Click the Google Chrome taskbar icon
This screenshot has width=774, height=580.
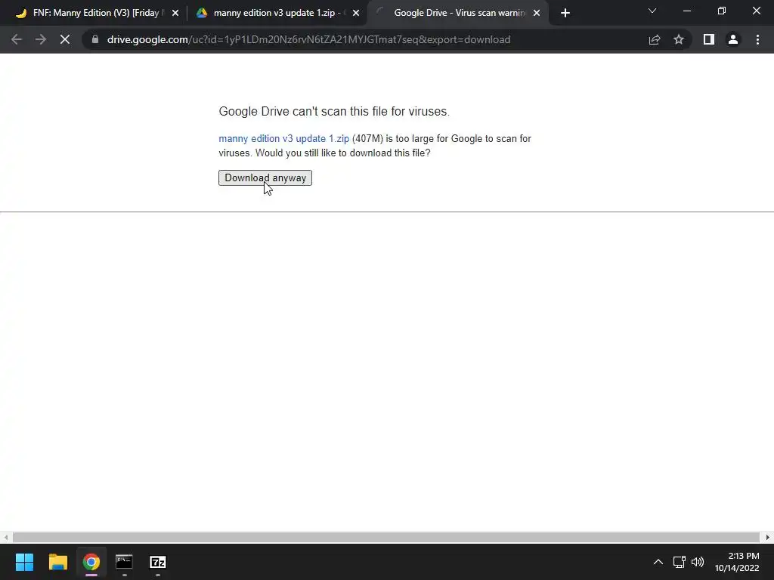tap(91, 562)
